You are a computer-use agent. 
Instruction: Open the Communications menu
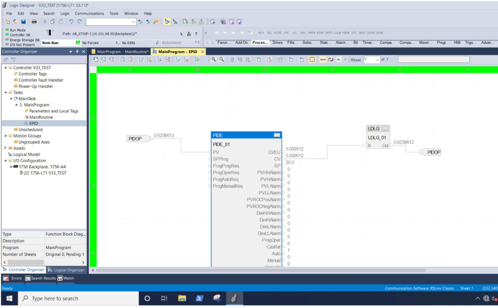click(90, 14)
